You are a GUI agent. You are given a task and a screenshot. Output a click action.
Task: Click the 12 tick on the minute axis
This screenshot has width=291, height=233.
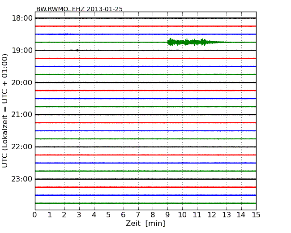click(x=212, y=215)
